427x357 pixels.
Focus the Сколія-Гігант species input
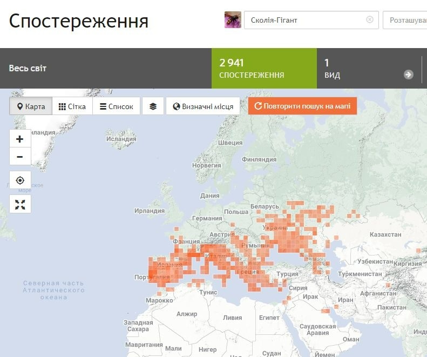pyautogui.click(x=311, y=20)
